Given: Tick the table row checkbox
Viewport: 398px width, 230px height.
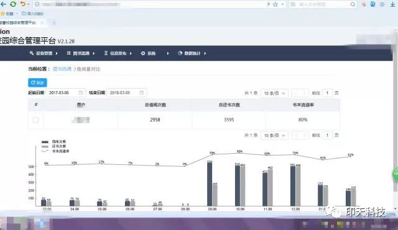Looking at the screenshot, I should [x=35, y=120].
